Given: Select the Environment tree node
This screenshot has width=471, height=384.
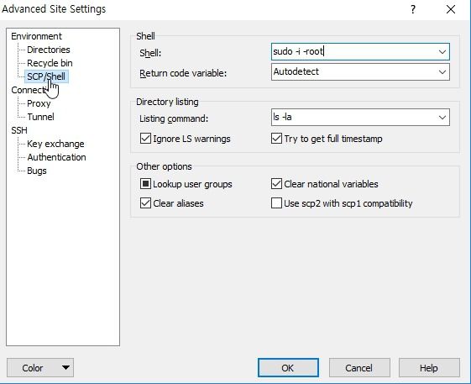Looking at the screenshot, I should coord(36,36).
